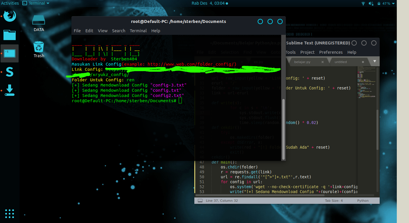Viewport: 409px width, 223px height.
Task: Click the terminal line mentioning "config-3.txt"
Action: click(x=129, y=85)
